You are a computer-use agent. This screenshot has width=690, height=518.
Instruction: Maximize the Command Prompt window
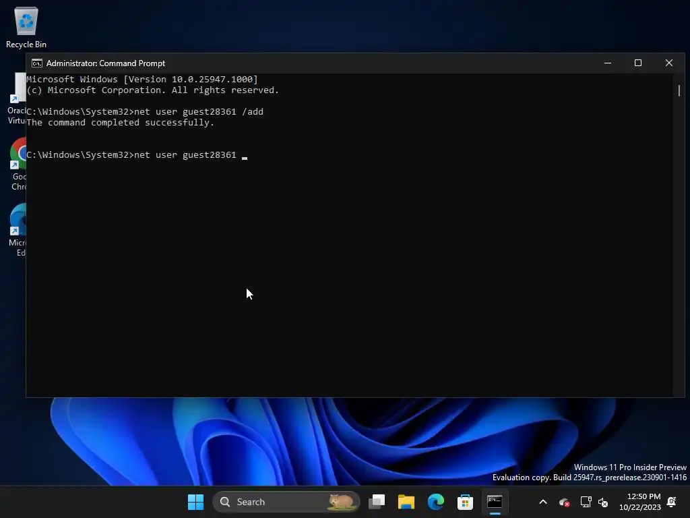(638, 63)
